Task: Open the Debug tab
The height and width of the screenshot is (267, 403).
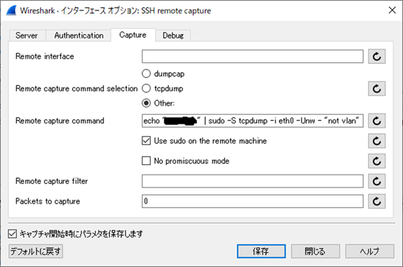Action: tap(173, 36)
